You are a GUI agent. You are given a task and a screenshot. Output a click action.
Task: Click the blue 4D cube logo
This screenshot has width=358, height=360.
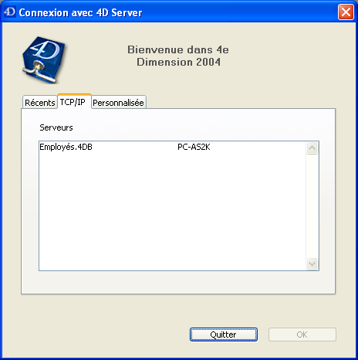[44, 60]
